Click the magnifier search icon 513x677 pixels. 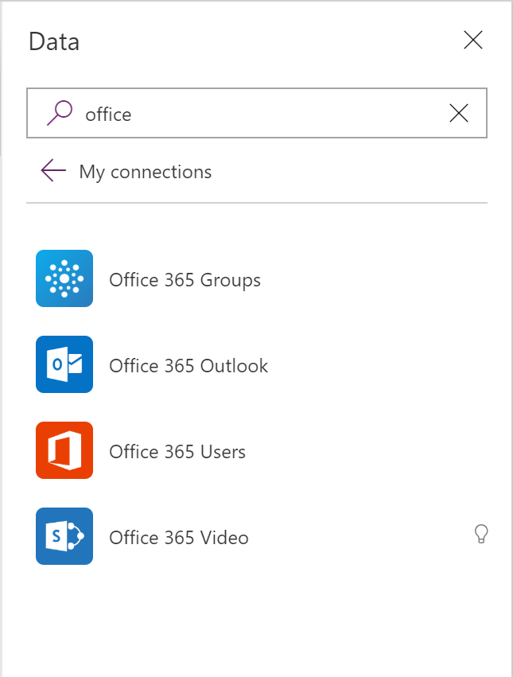pyautogui.click(x=60, y=113)
